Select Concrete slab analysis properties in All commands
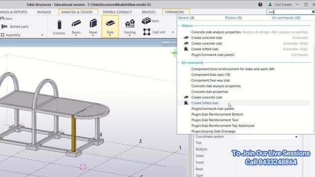The image size is (315, 177). tap(245, 86)
